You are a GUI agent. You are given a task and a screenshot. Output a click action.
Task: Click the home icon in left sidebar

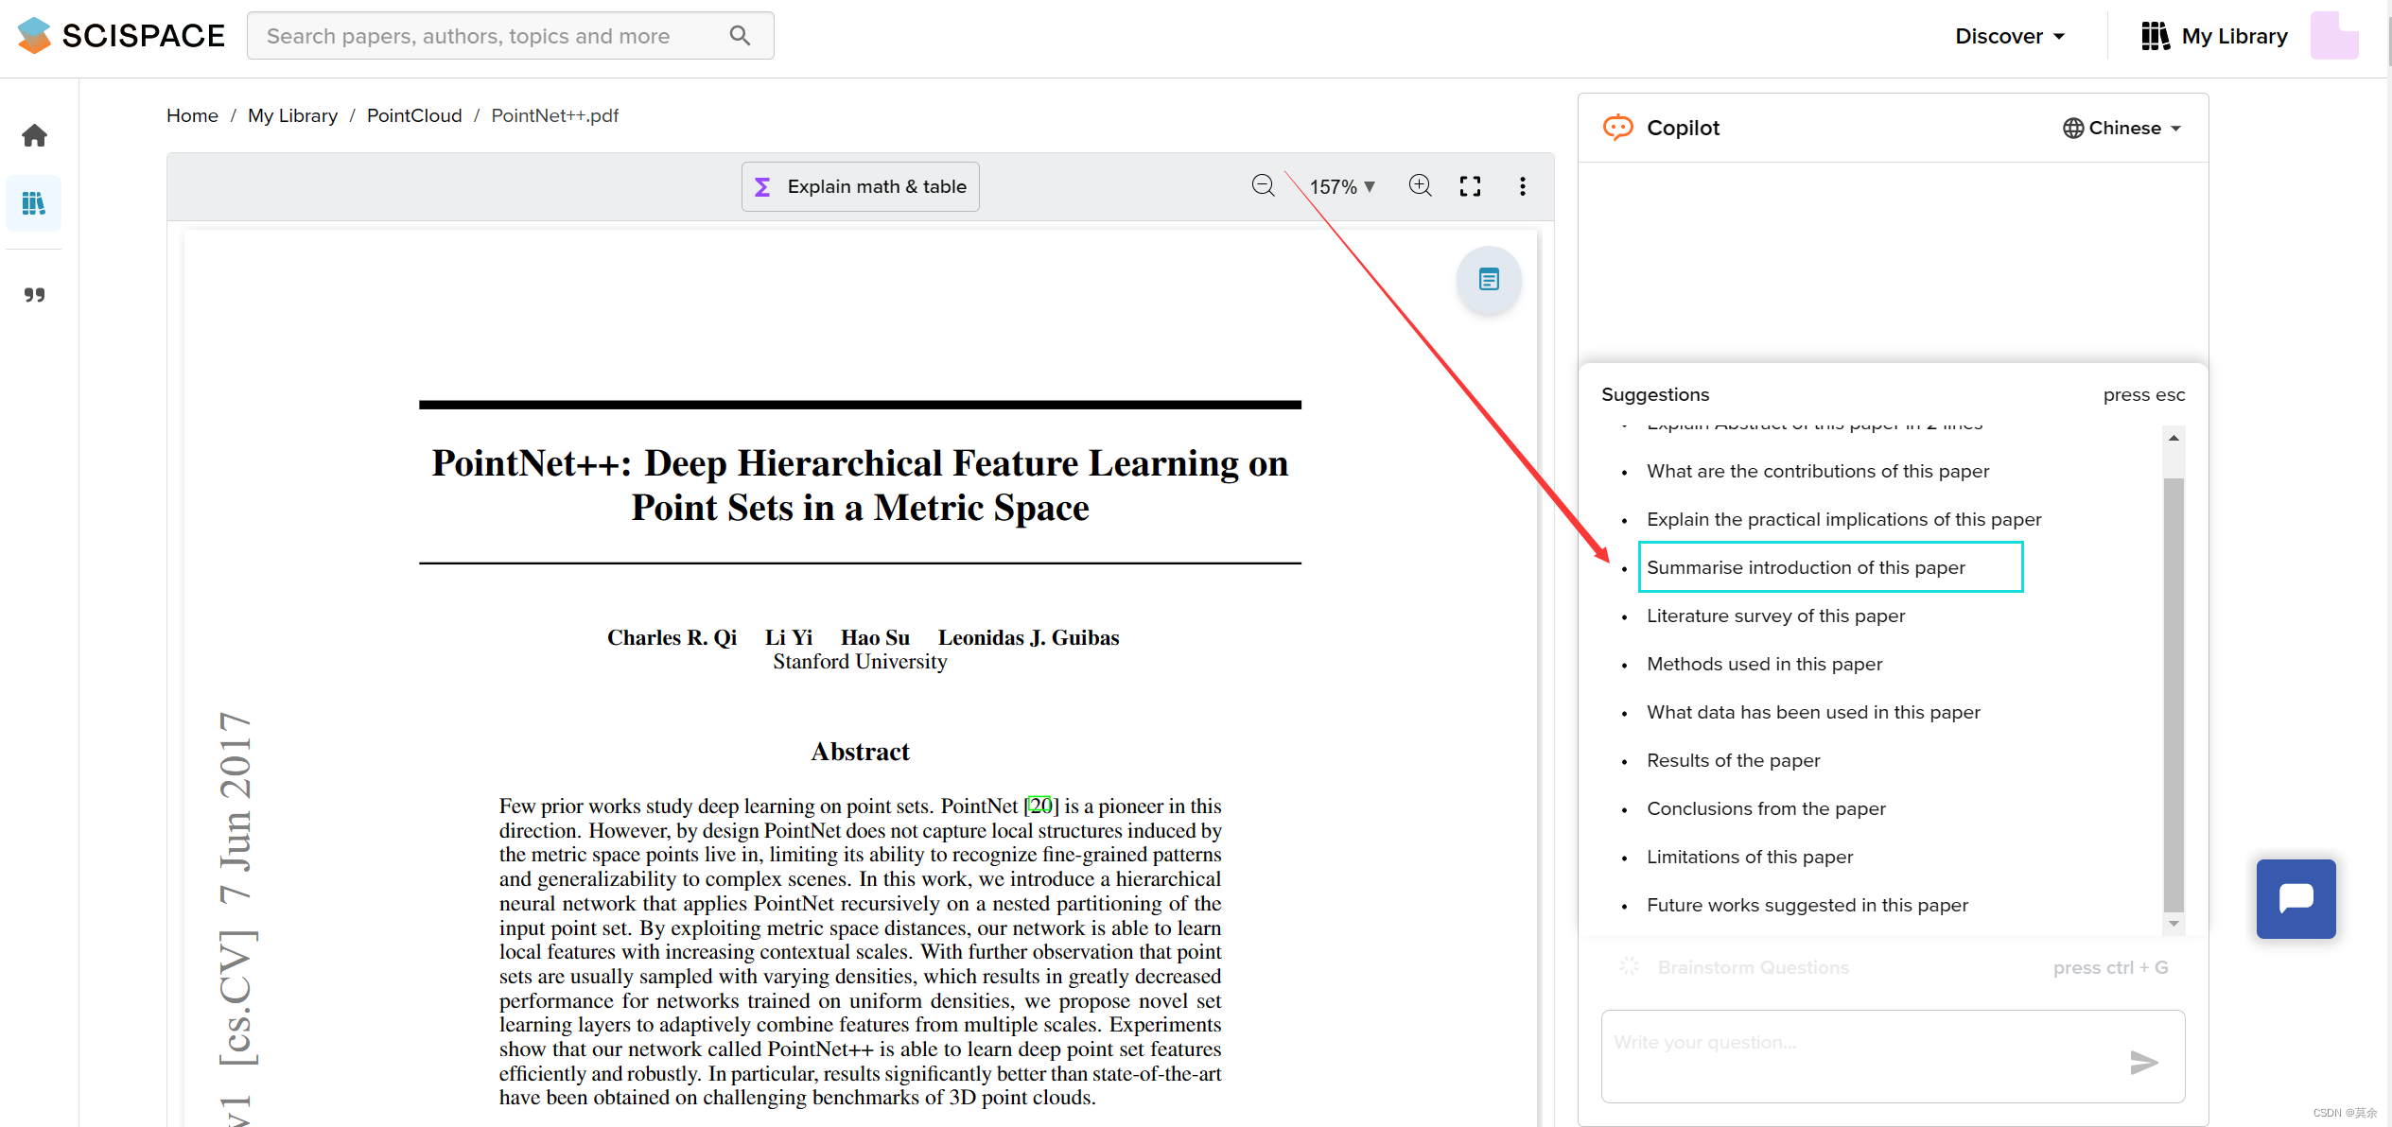click(x=35, y=136)
